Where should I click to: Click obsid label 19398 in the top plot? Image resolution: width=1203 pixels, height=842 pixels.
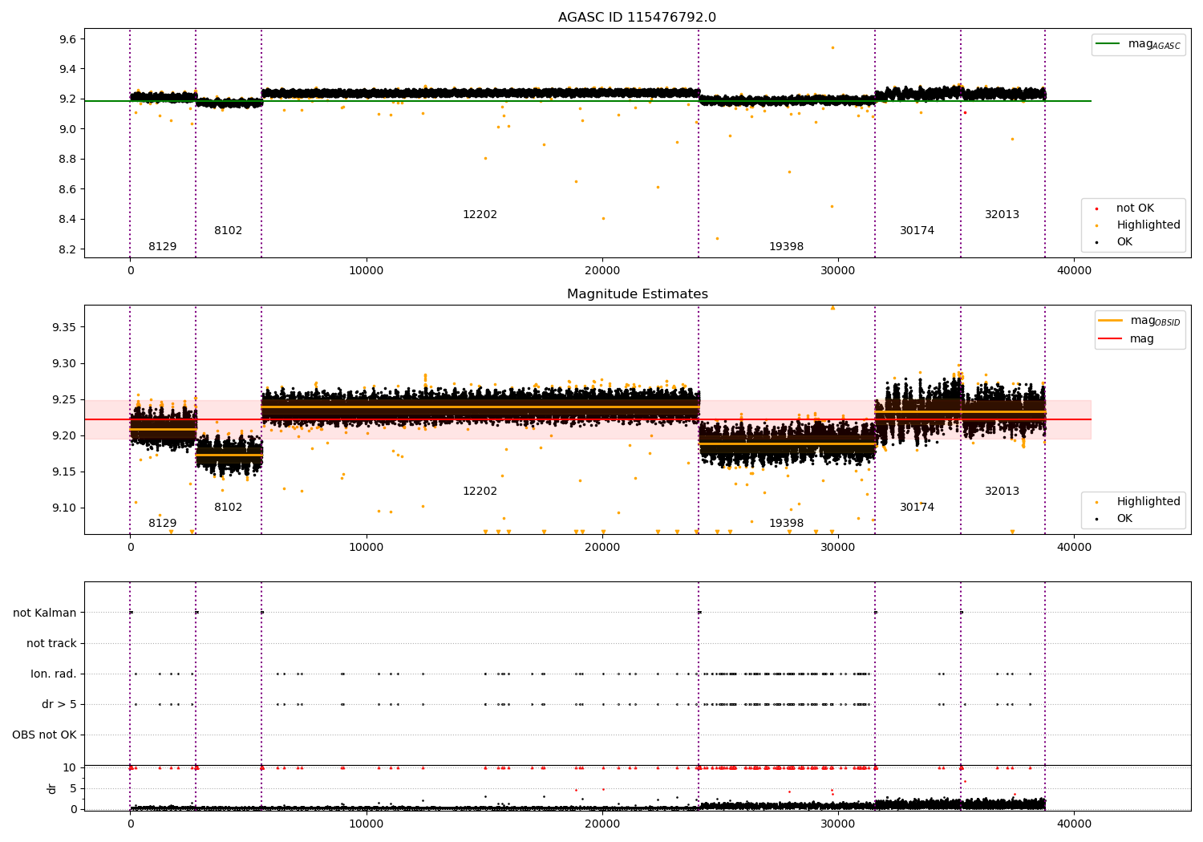pyautogui.click(x=786, y=247)
